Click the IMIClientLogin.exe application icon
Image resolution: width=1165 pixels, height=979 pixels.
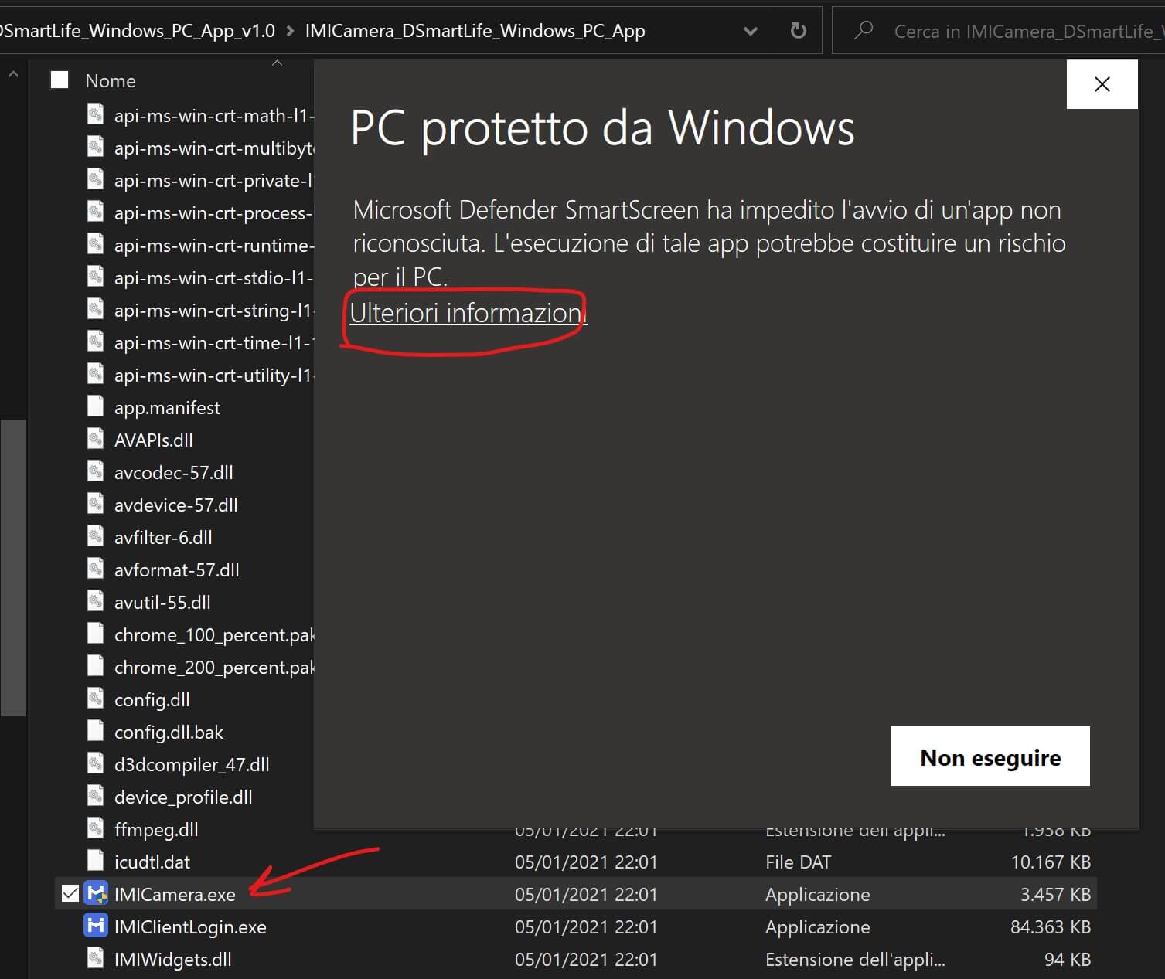click(96, 926)
